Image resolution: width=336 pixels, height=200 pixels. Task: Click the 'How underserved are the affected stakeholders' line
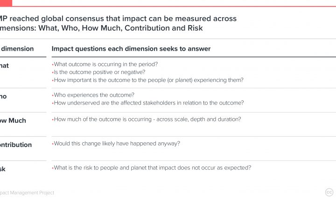tap(148, 103)
